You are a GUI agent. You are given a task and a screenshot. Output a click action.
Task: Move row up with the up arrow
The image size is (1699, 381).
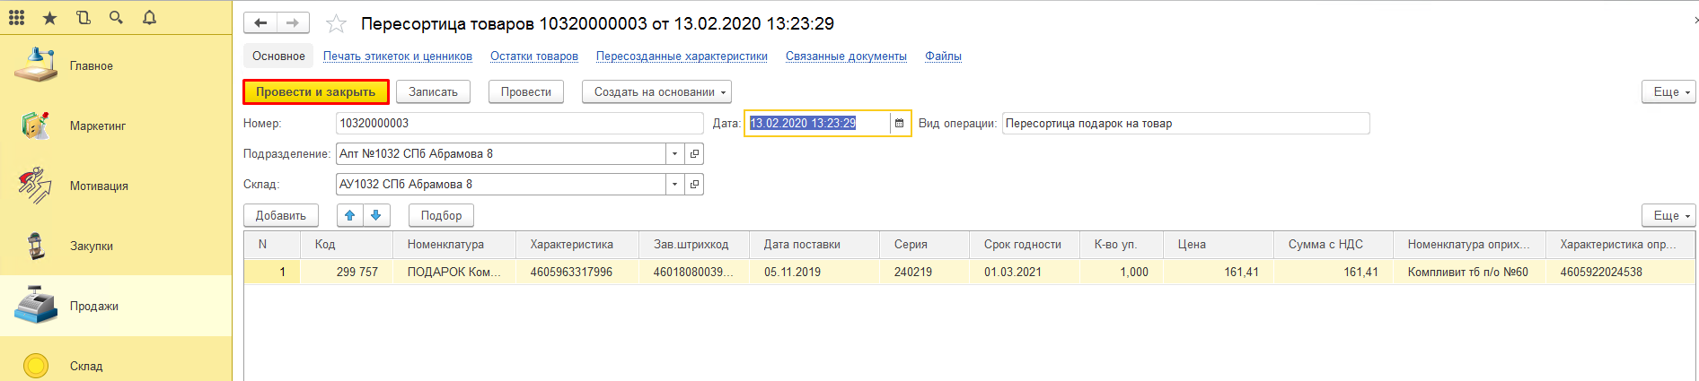click(x=350, y=215)
